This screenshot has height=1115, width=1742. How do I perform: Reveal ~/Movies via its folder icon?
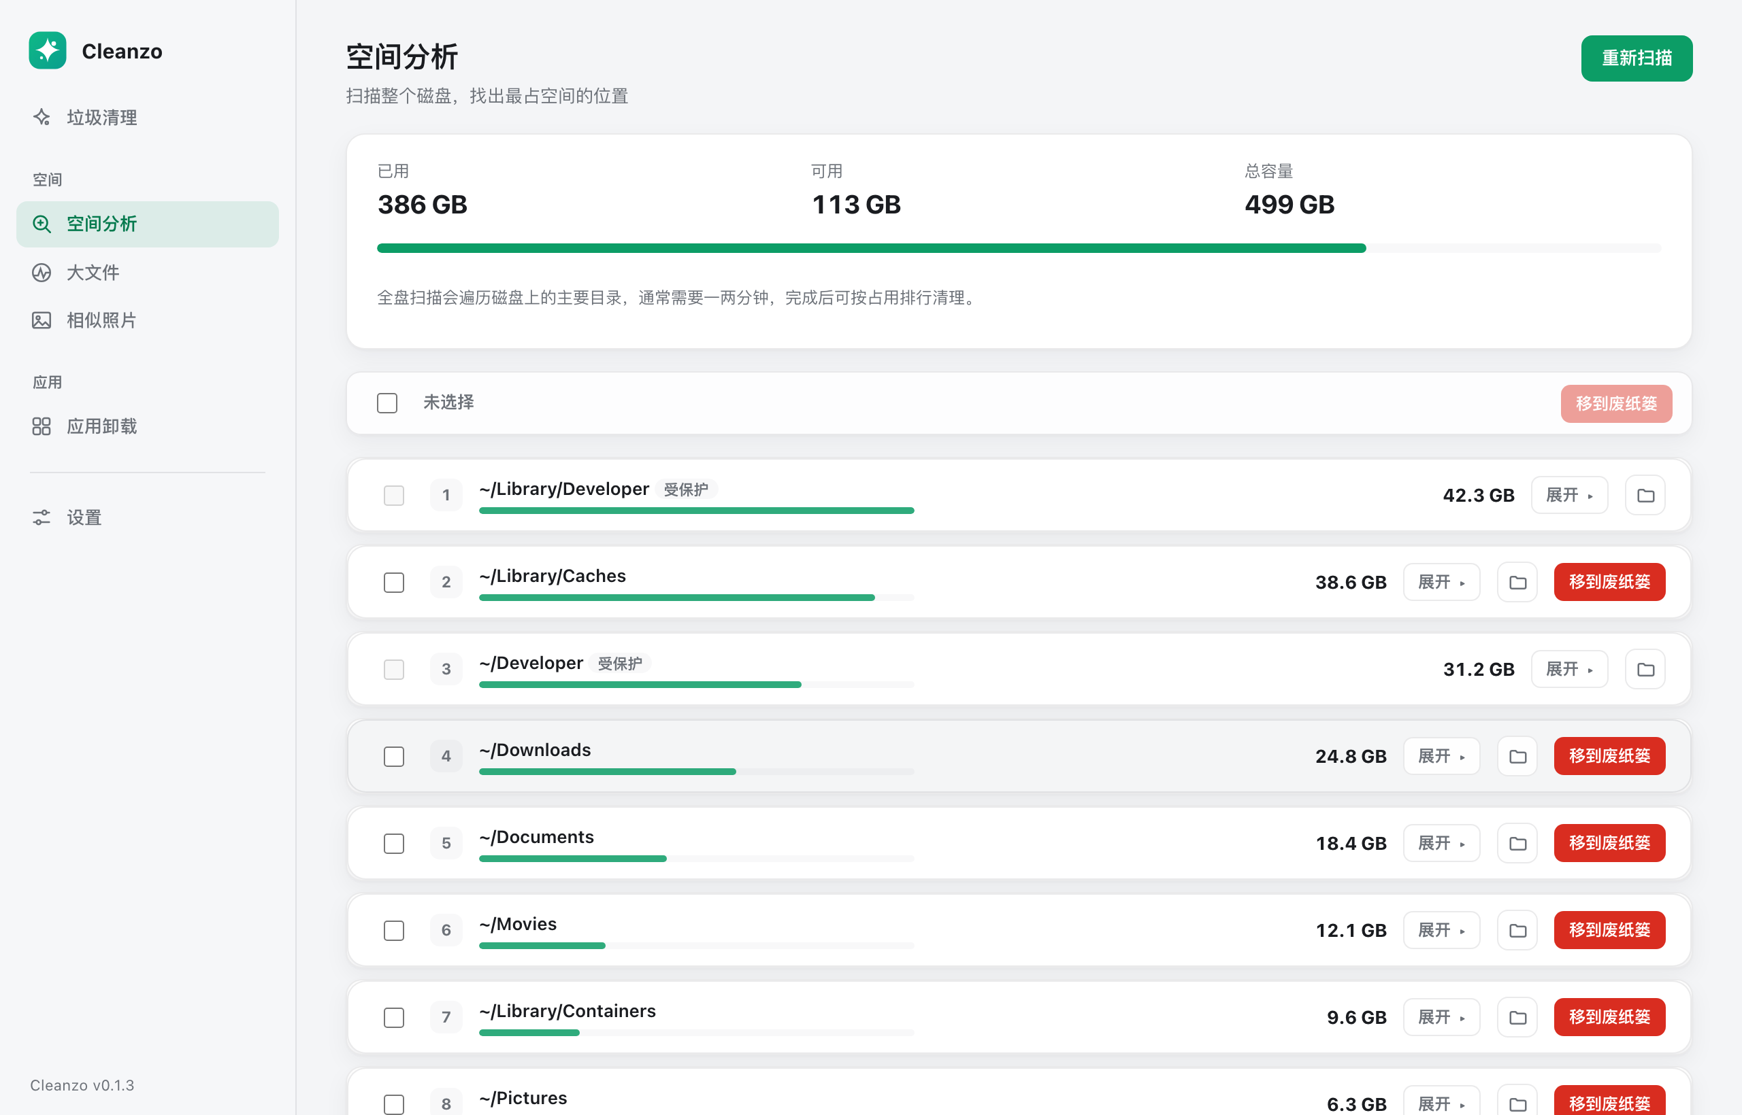pyautogui.click(x=1517, y=930)
